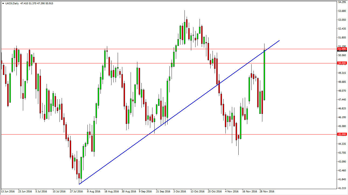Viewport: 348px width, 195px height.
Task: Click the 13 Oct 2016 date label
Action: (198, 192)
